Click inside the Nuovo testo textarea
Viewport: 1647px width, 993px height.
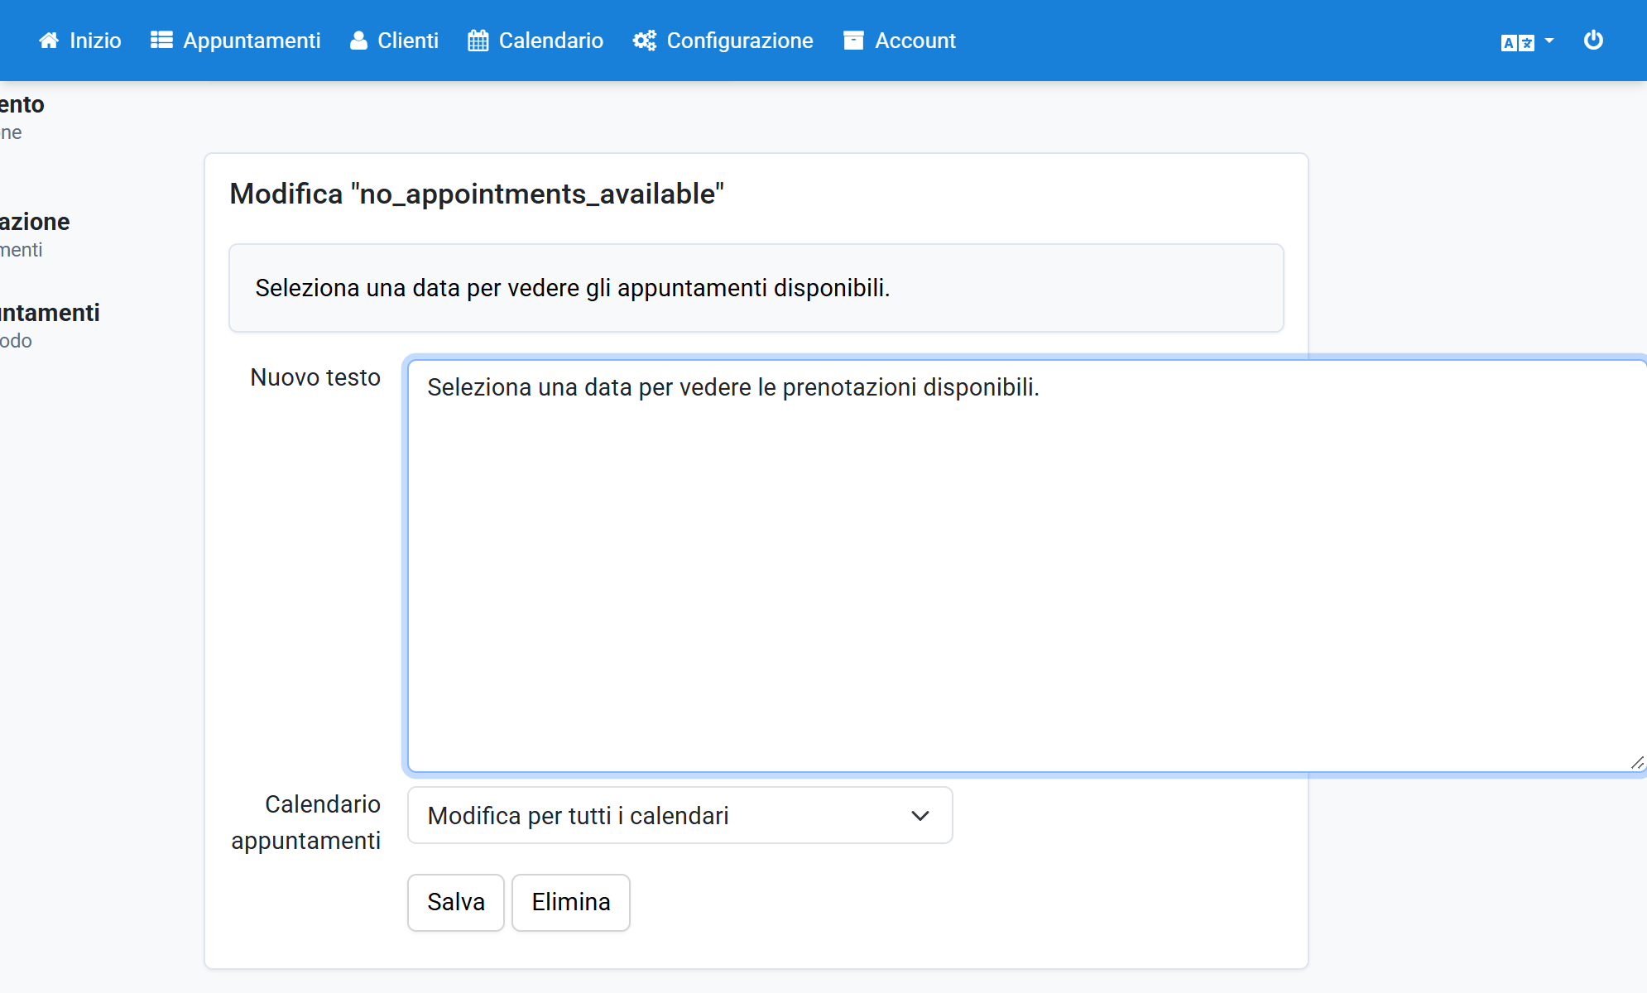(x=1027, y=566)
